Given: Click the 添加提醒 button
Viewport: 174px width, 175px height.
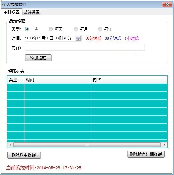Looking at the screenshot, I should [x=38, y=58].
